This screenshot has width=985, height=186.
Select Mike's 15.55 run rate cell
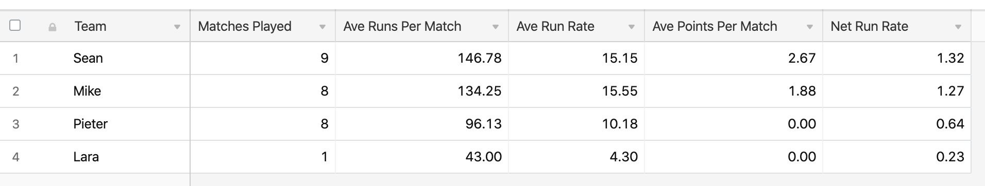576,91
